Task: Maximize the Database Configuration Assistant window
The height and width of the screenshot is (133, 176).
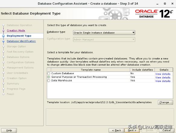Action: click(x=165, y=4)
